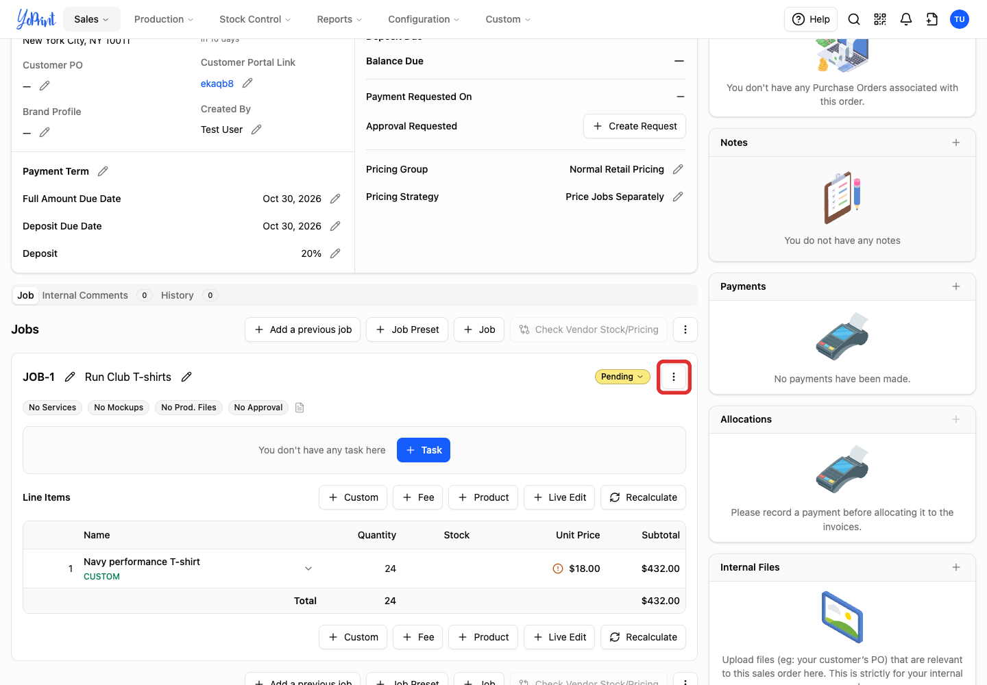Edit the Pricing Group pencil icon
987x685 pixels.
[678, 169]
